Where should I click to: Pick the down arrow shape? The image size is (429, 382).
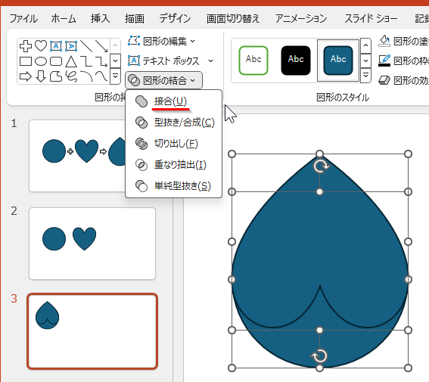click(41, 76)
